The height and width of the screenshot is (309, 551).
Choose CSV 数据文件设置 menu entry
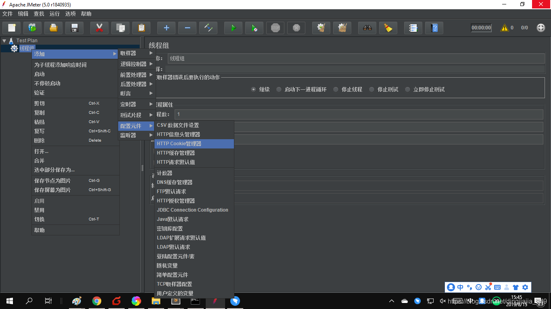pyautogui.click(x=194, y=125)
